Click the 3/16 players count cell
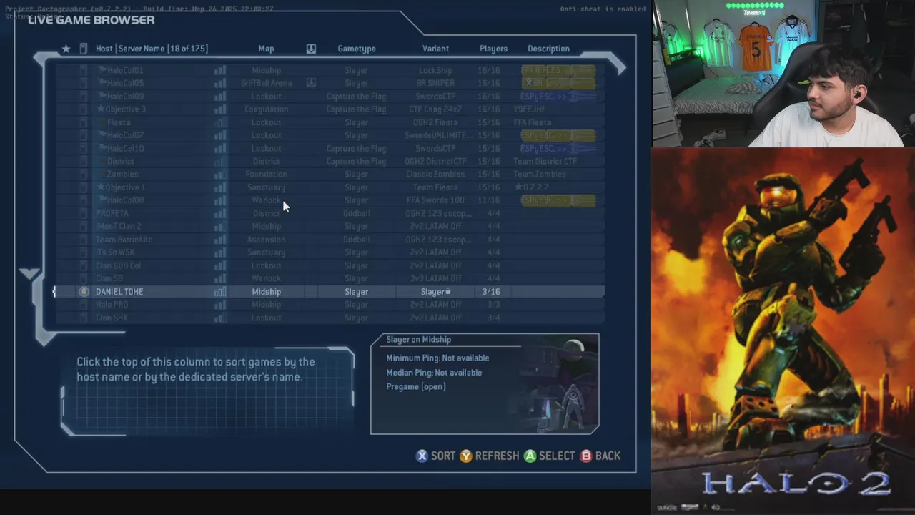This screenshot has height=515, width=915. tap(490, 292)
